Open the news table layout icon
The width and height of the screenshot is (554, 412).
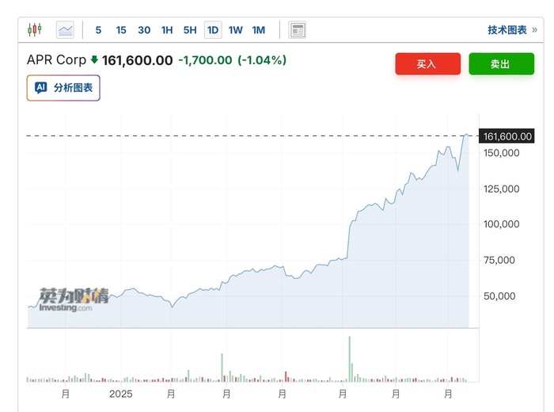[297, 30]
